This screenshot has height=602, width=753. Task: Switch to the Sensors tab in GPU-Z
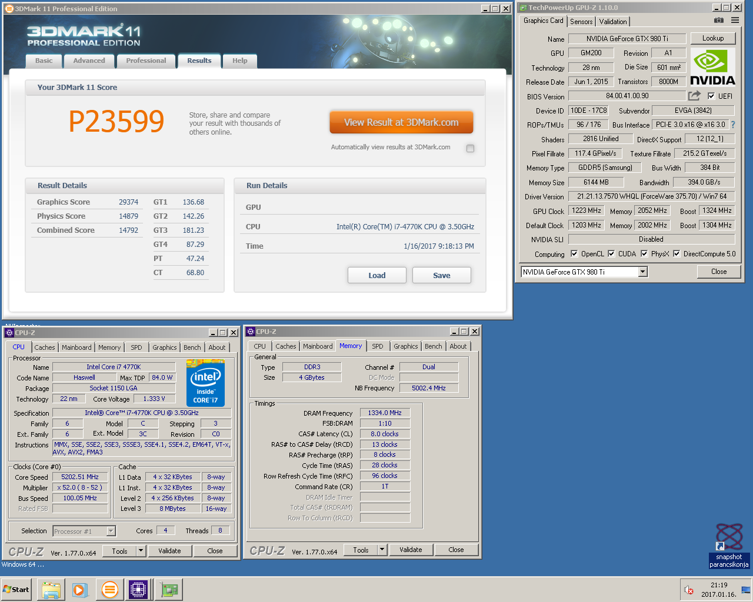click(x=581, y=21)
